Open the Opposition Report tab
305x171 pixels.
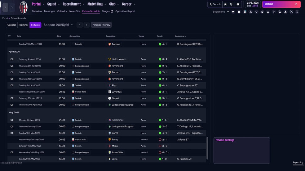coord(125,11)
